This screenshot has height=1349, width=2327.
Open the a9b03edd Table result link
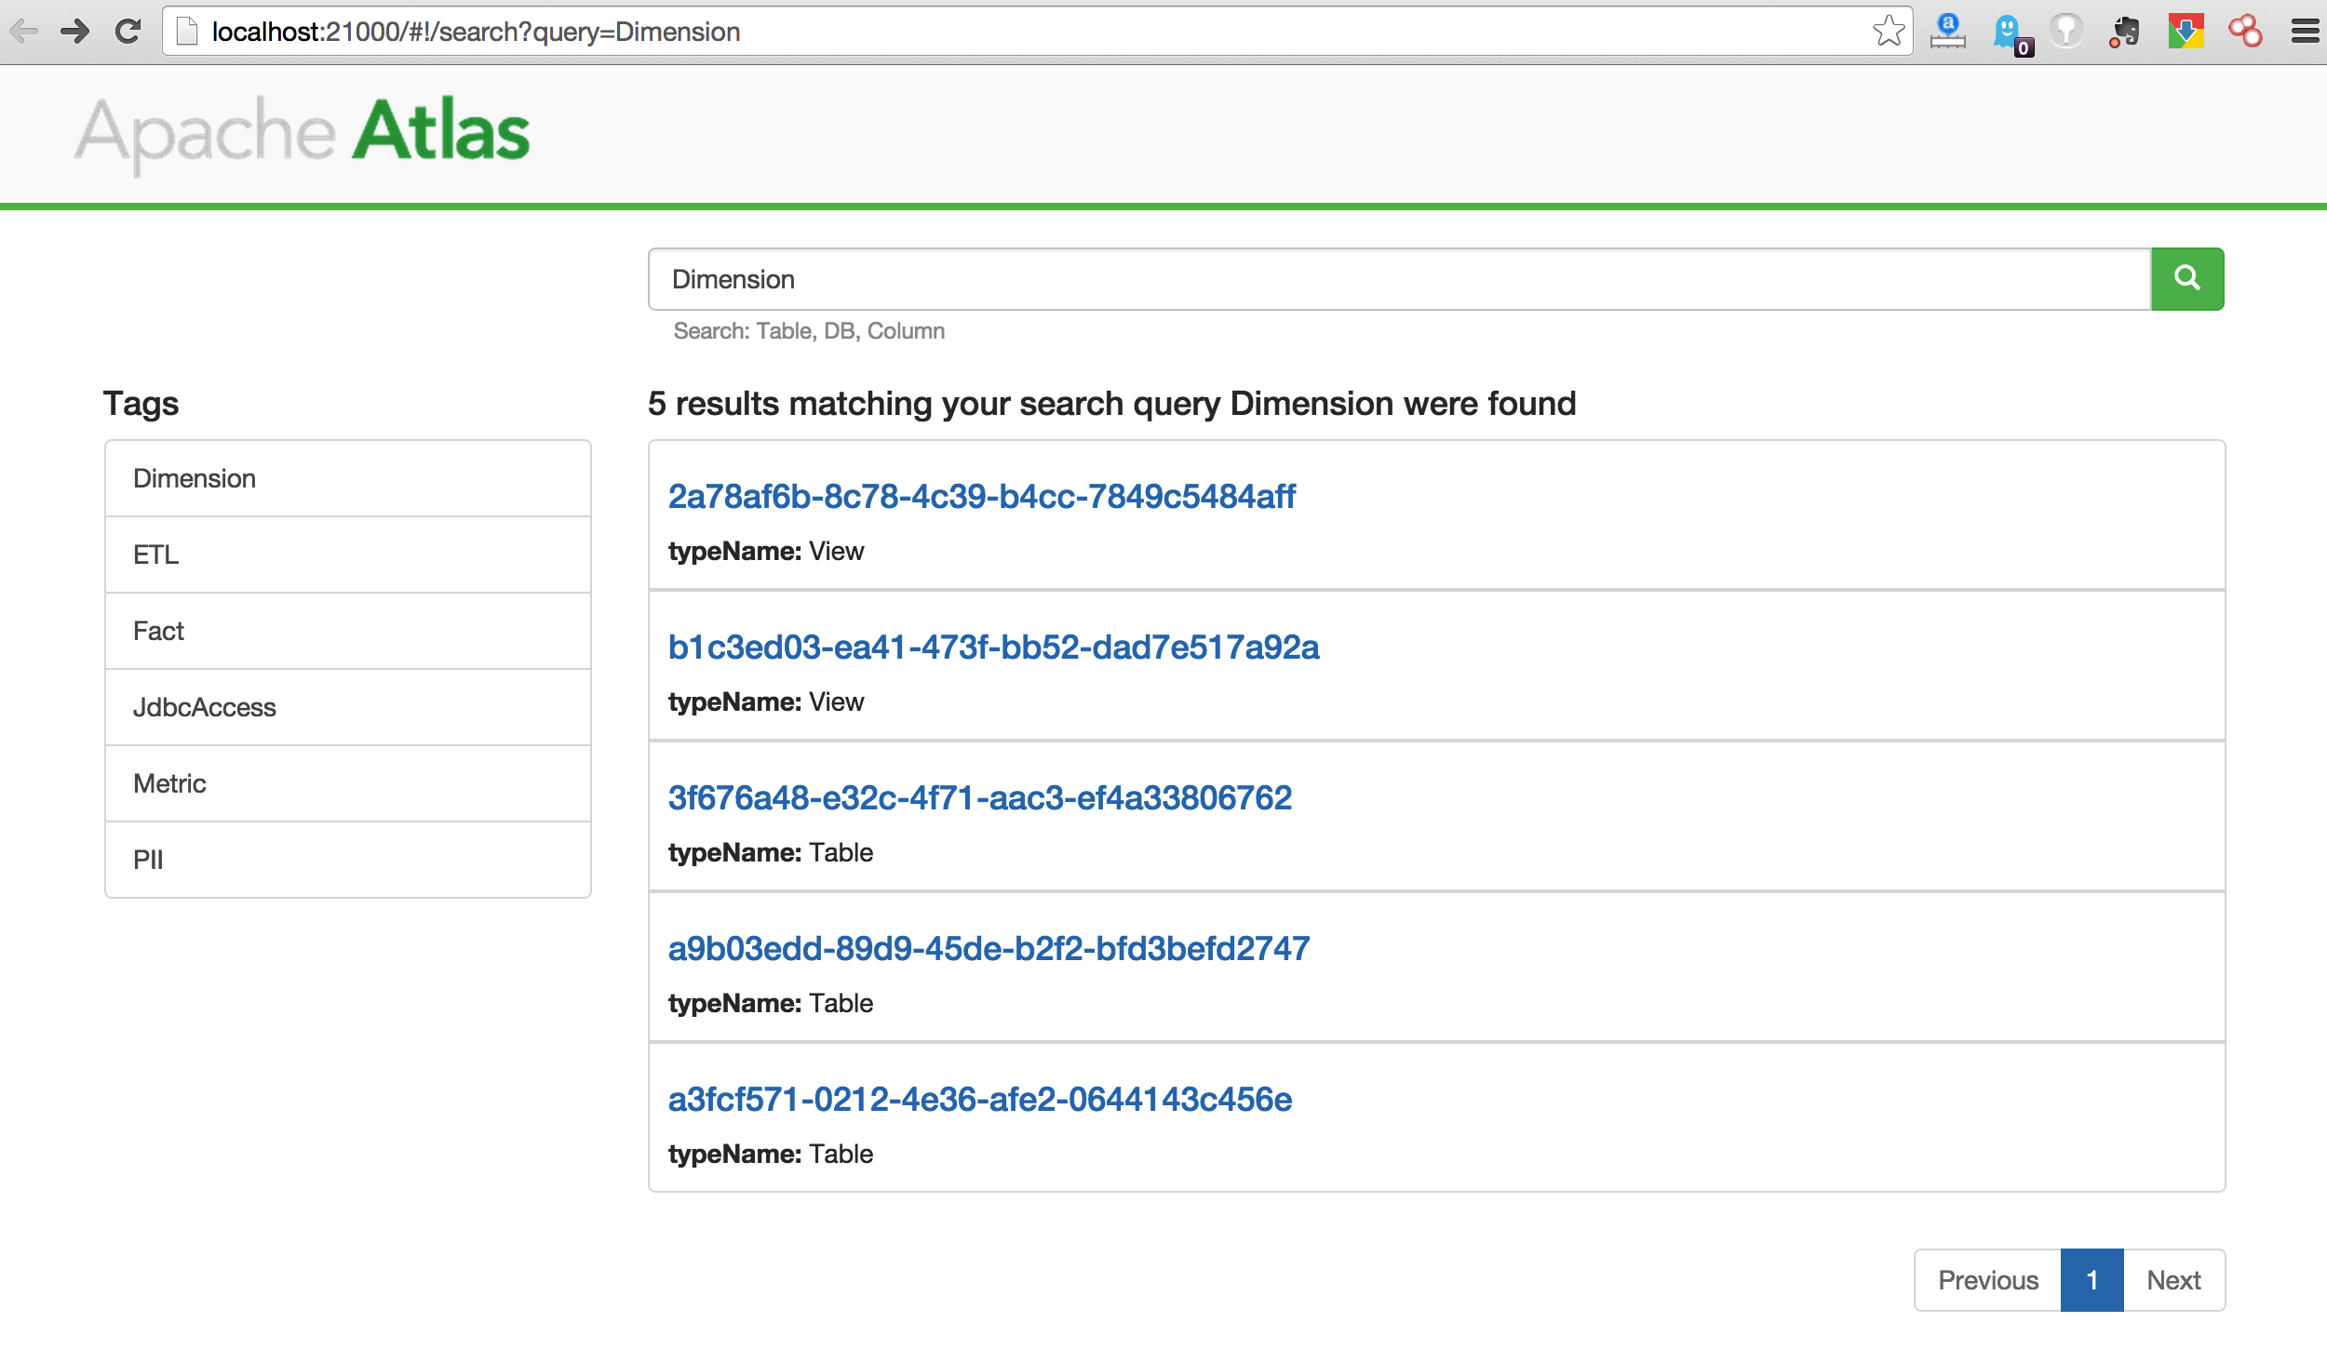pos(989,949)
